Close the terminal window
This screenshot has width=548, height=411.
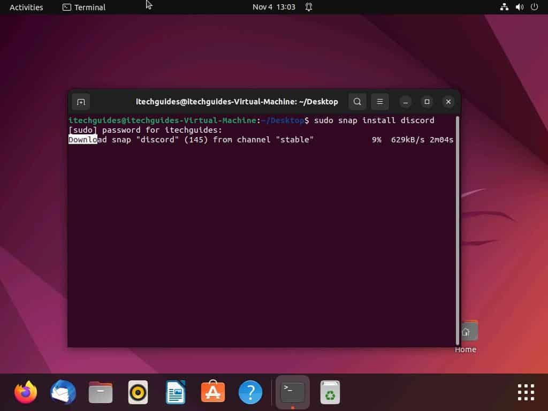pyautogui.click(x=448, y=102)
